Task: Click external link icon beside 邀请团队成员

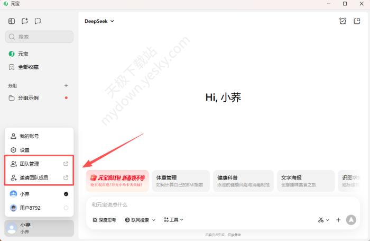Action: point(66,177)
